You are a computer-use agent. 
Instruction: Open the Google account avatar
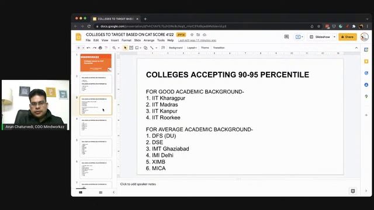click(x=364, y=37)
